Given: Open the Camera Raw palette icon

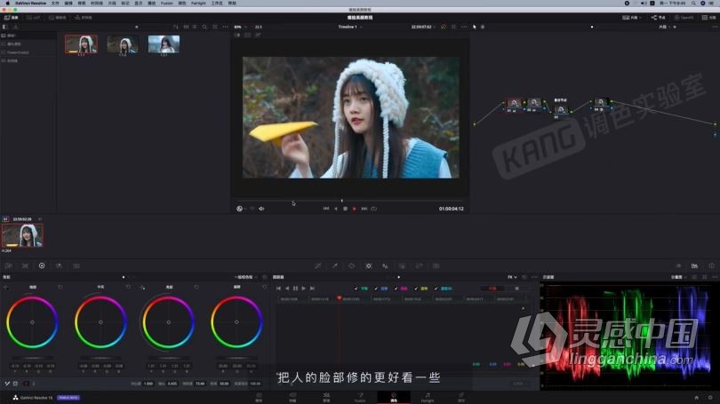Looking at the screenshot, I should pos(8,266).
